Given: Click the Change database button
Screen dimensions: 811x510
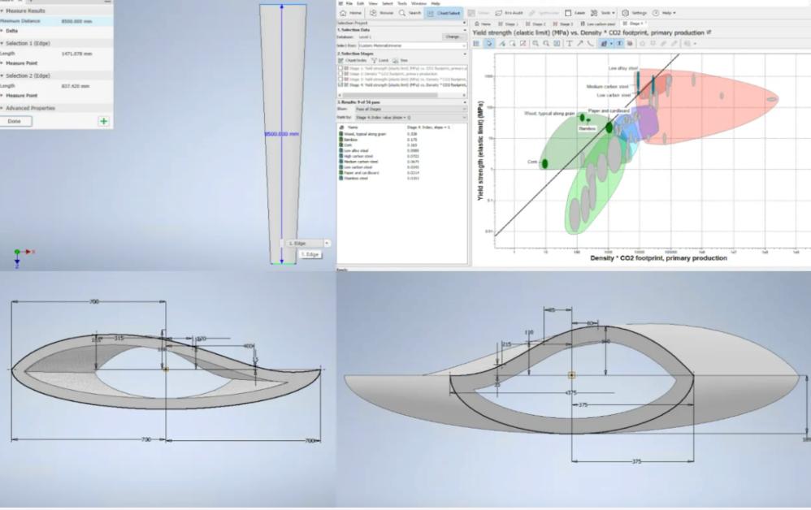Looking at the screenshot, I should [455, 37].
